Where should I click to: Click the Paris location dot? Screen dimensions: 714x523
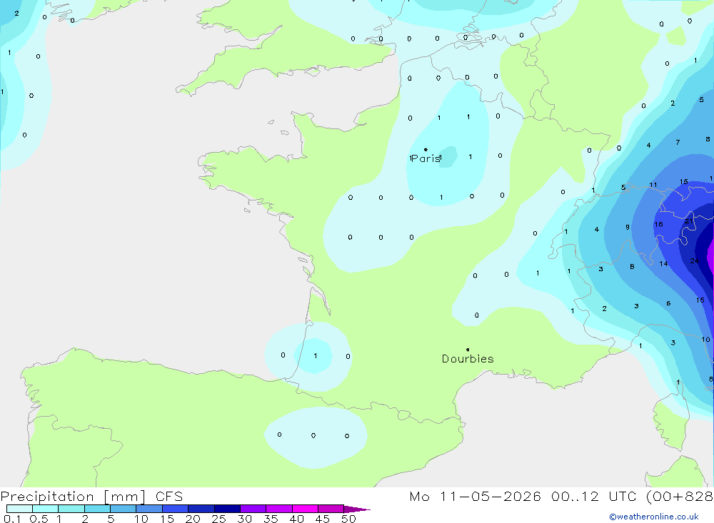[426, 149]
